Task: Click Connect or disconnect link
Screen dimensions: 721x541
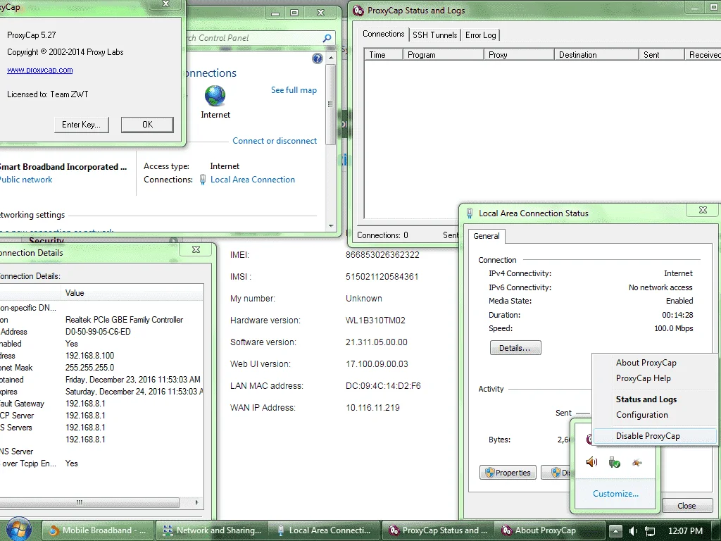Action: 275,141
